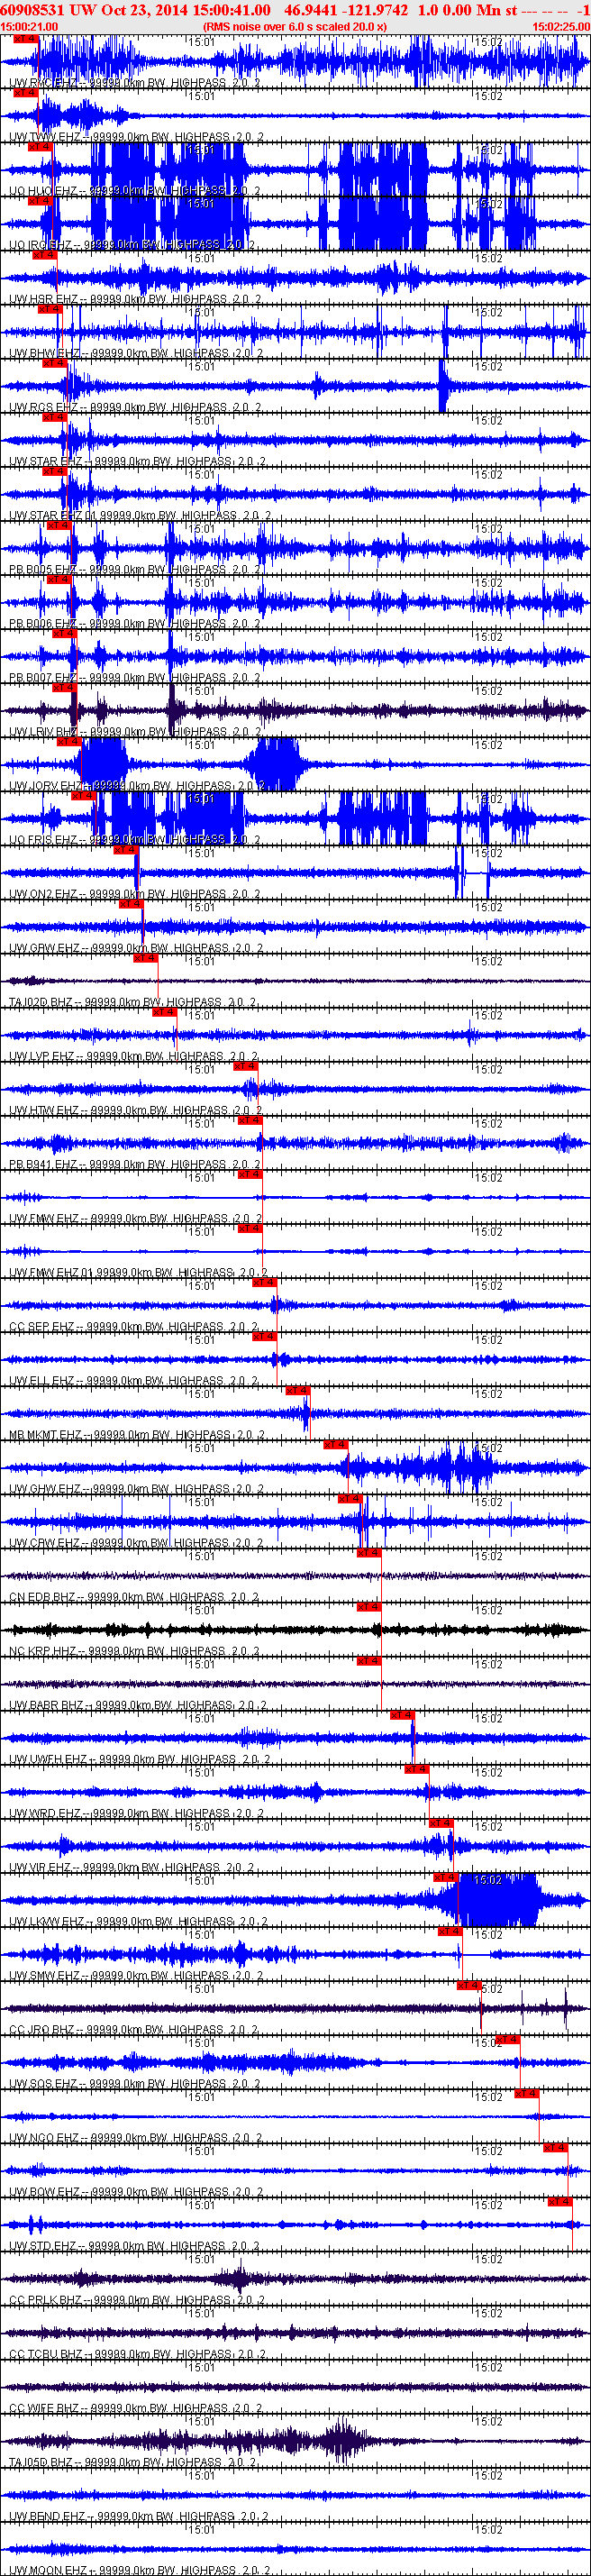
Task: Select the UW LRIV BHZ trace label
Action: point(136,732)
